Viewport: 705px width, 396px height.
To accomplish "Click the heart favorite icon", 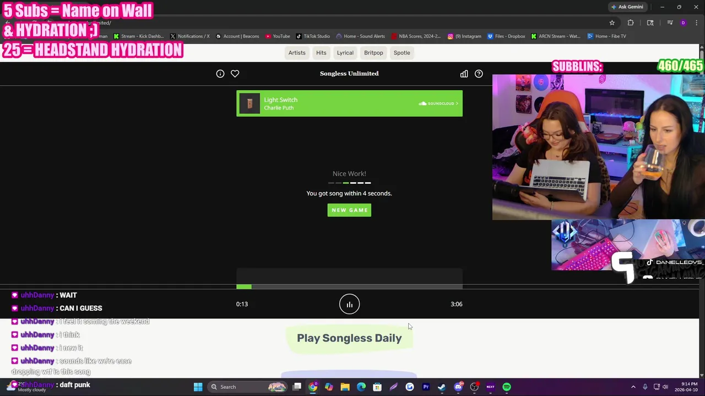I will 235,74.
